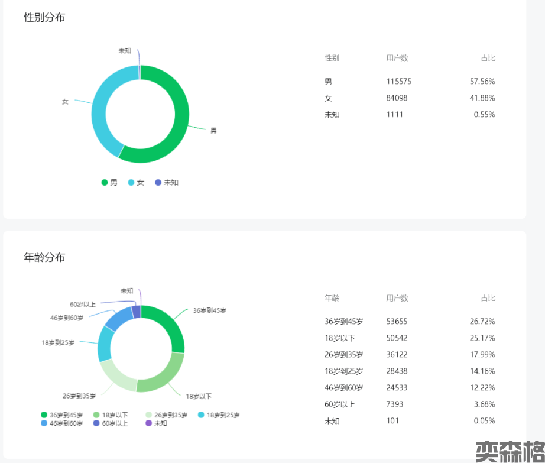Toggle 36岁到45岁 legend item in age chart

click(x=62, y=415)
